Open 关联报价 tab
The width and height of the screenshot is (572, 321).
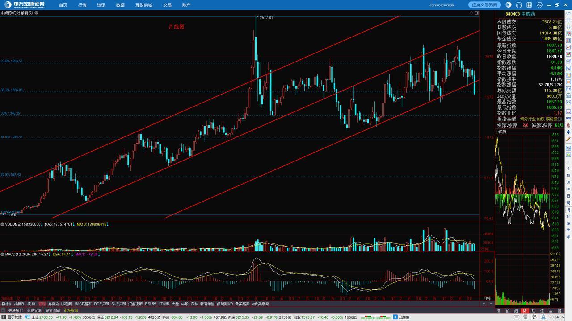(x=15, y=310)
